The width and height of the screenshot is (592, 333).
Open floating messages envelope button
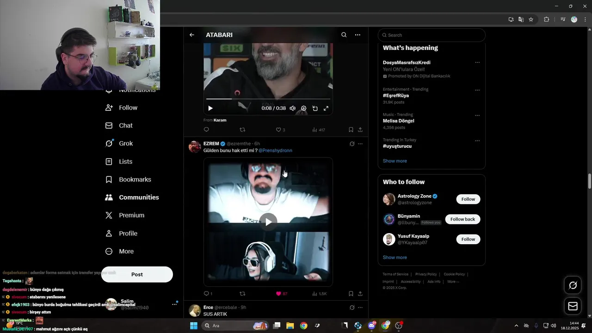point(573,306)
